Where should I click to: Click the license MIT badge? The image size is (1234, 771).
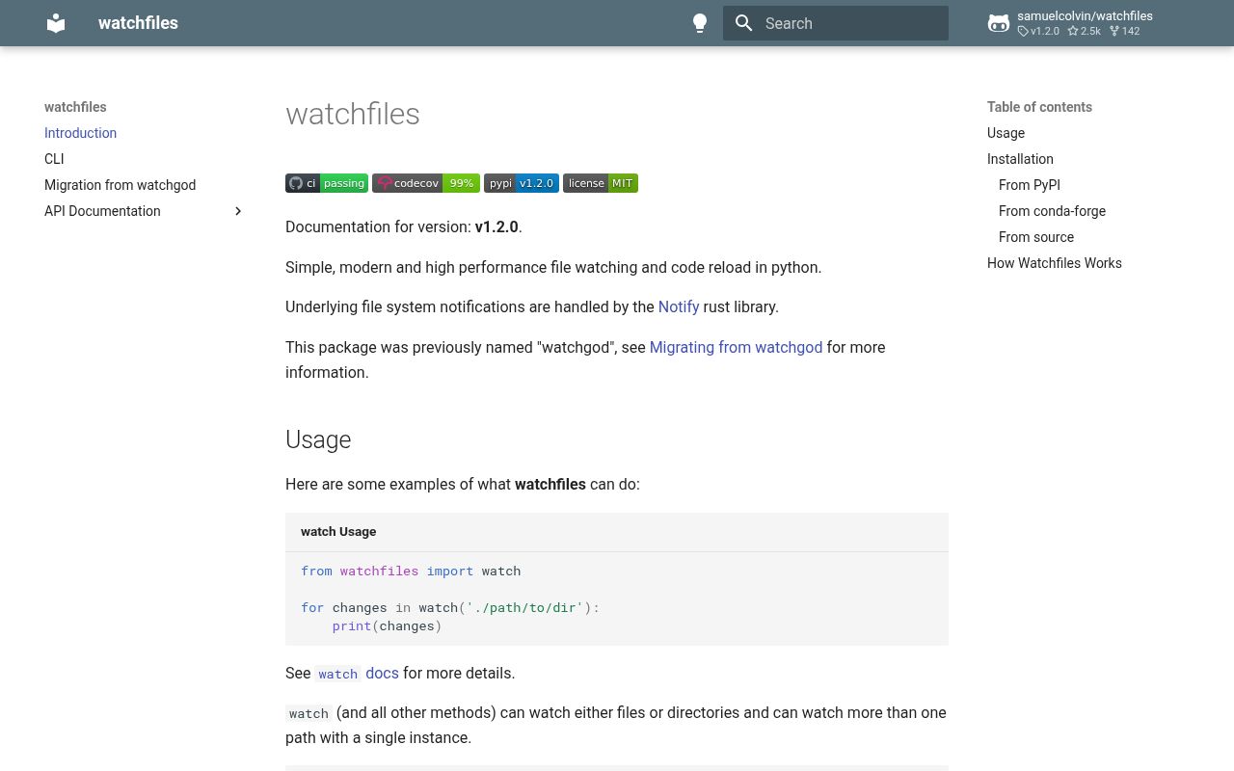(601, 183)
